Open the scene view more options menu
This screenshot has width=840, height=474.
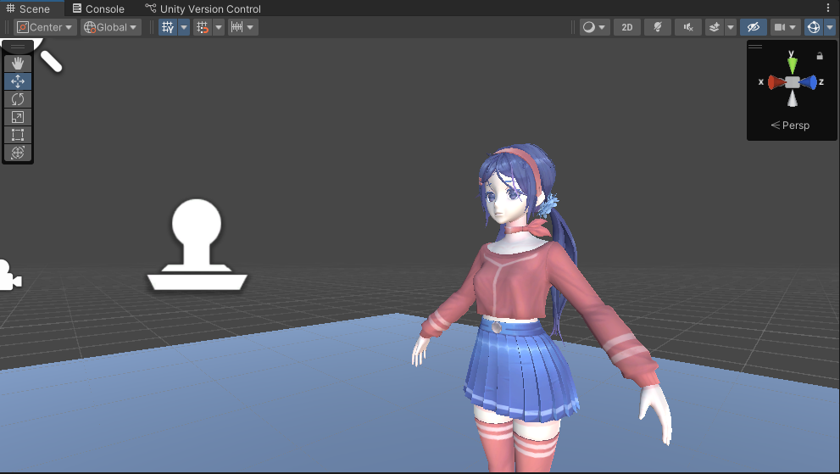point(828,8)
